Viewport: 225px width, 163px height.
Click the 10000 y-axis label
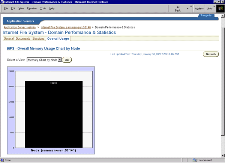pyautogui.click(x=11, y=117)
